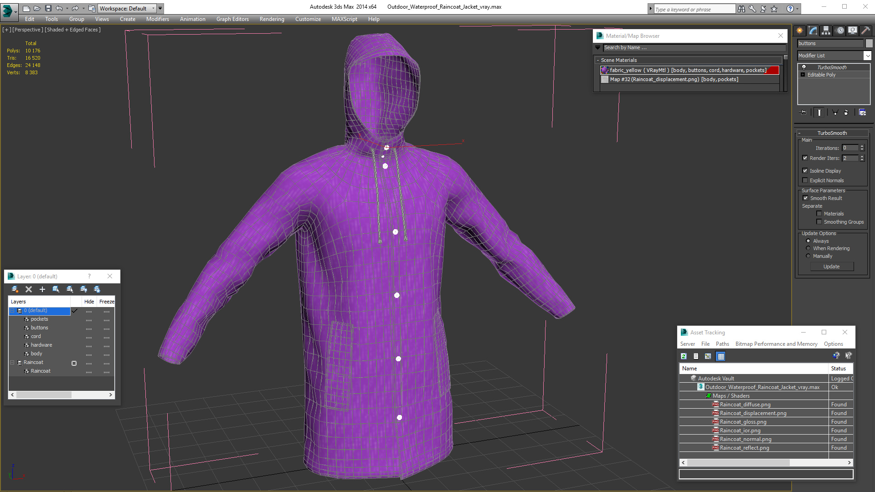
Task: Click Hide/Unhide All Layers icon
Action: 83,289
